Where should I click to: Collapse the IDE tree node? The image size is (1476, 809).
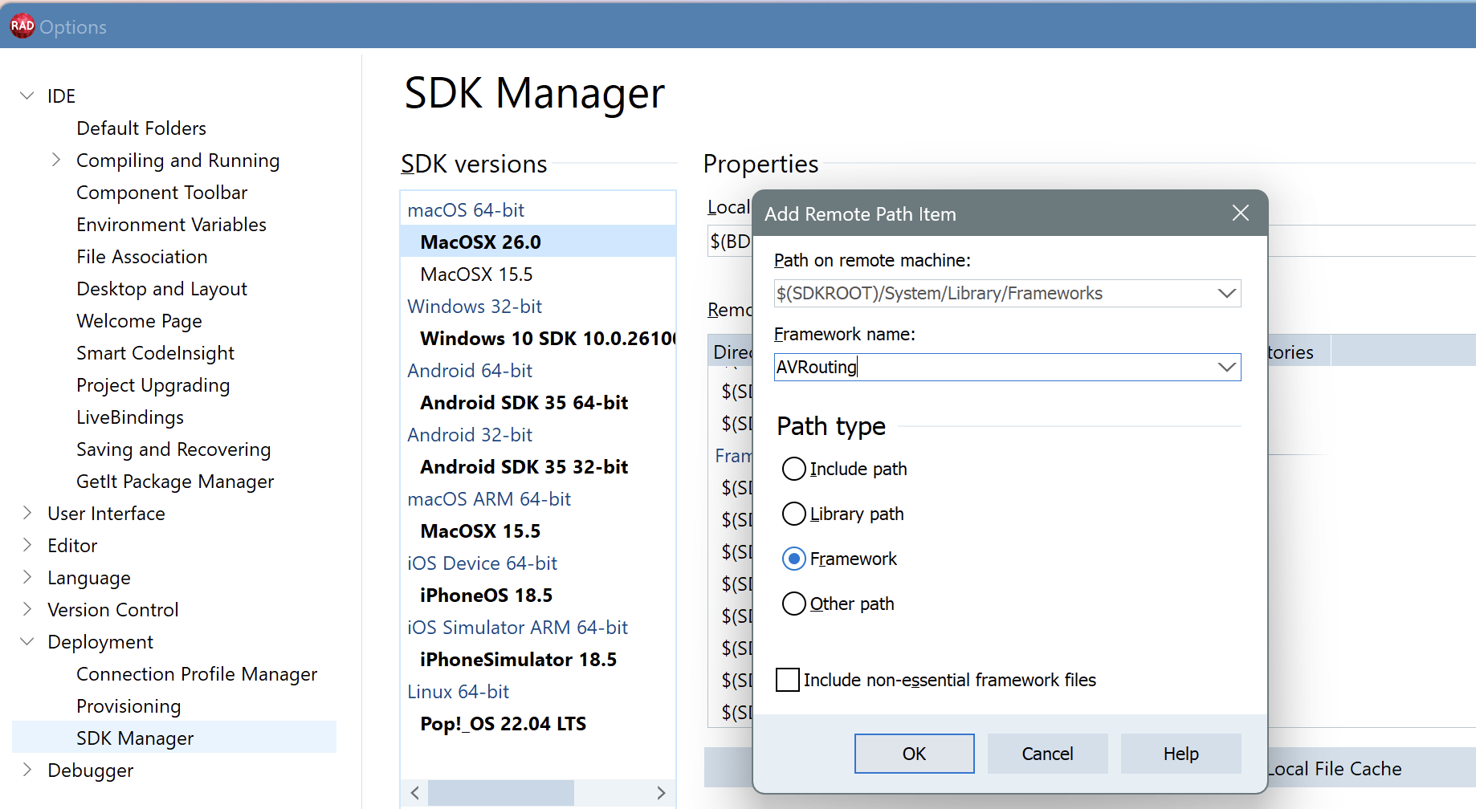(x=27, y=96)
